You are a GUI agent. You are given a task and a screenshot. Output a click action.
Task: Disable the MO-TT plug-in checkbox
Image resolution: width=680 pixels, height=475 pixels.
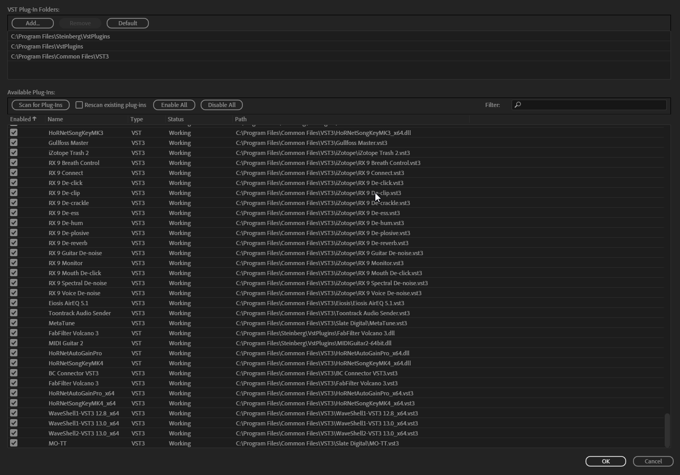click(x=14, y=443)
